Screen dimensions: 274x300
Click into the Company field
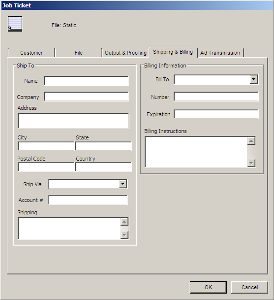(86, 97)
